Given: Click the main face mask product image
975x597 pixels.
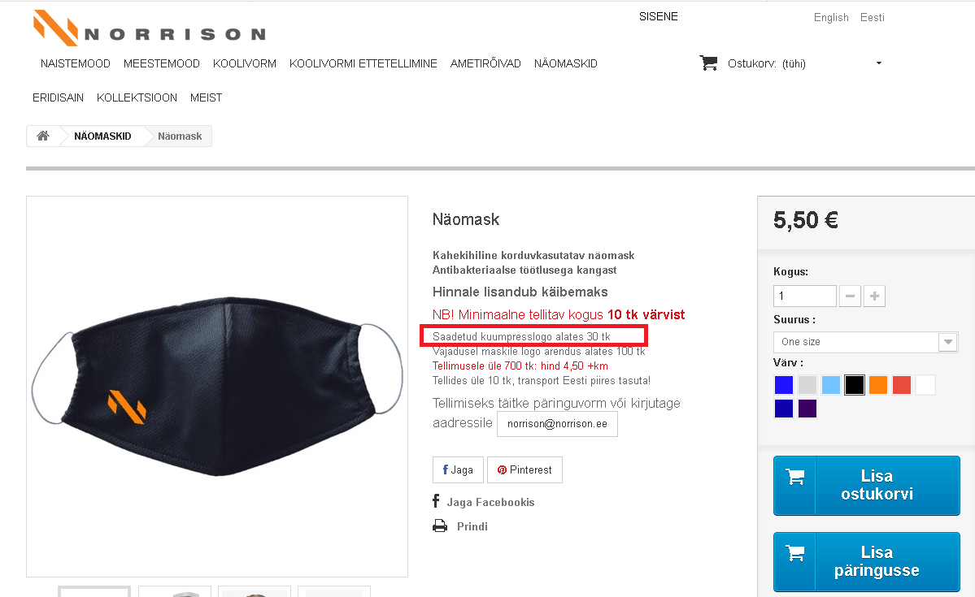Looking at the screenshot, I should coord(217,386).
